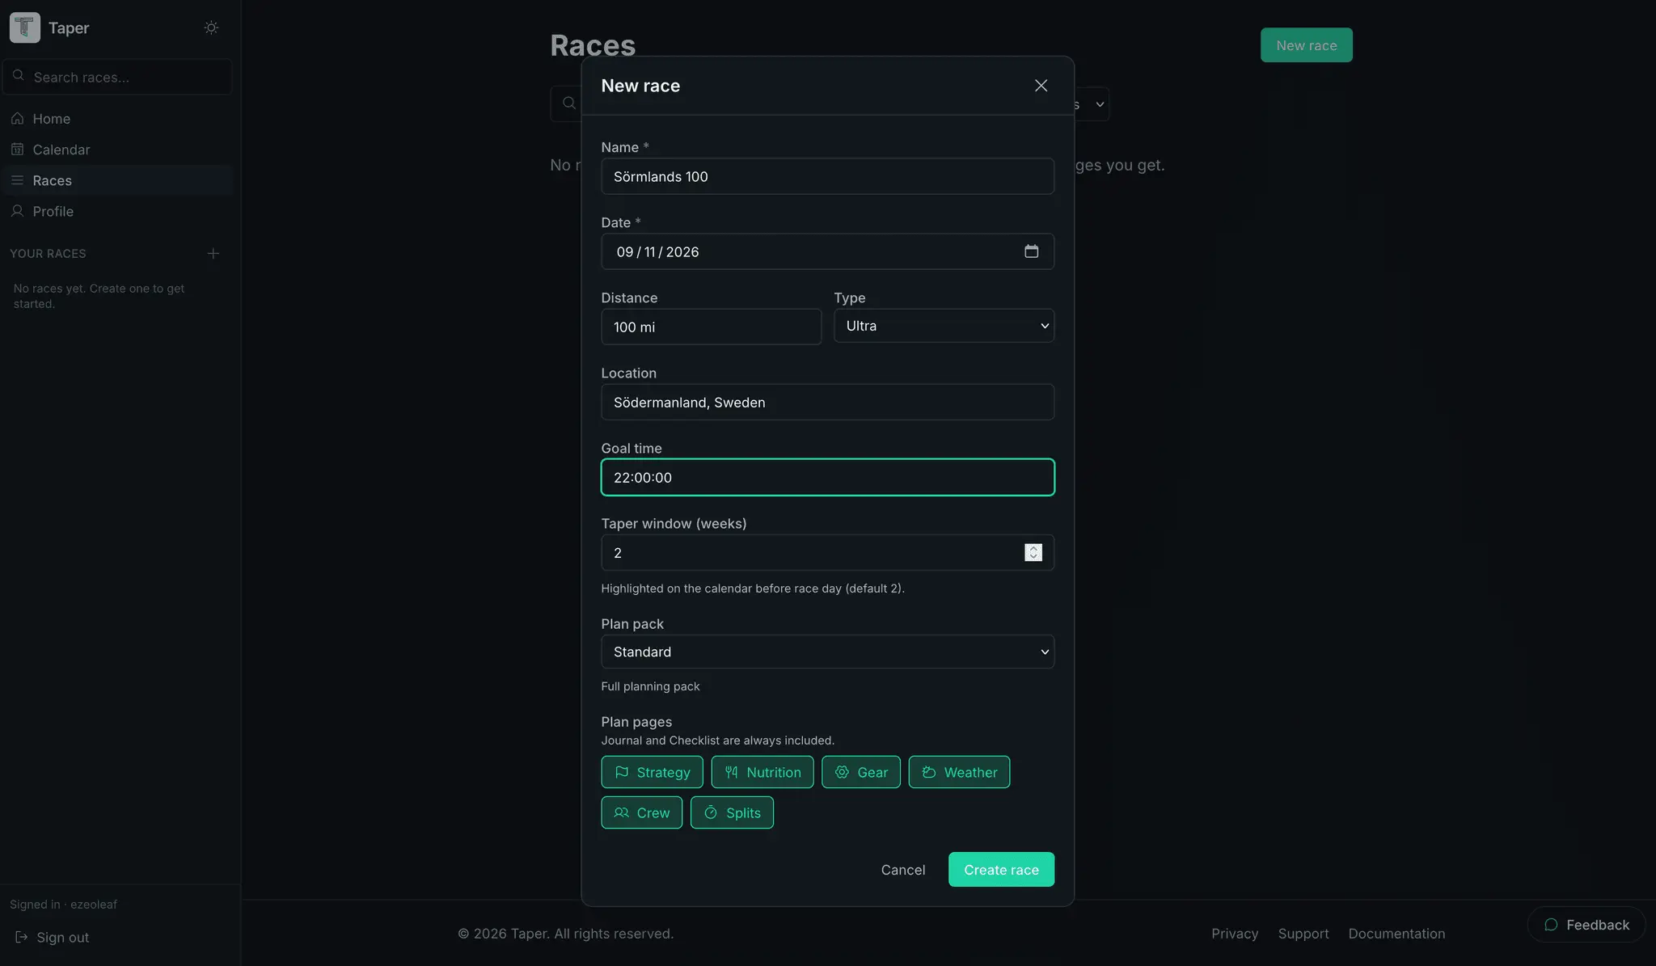Image resolution: width=1656 pixels, height=966 pixels.
Task: Click the '© 2026 Taper' copyright text
Action: pos(565,934)
